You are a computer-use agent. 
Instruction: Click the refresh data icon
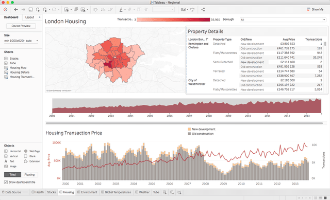point(54,9)
